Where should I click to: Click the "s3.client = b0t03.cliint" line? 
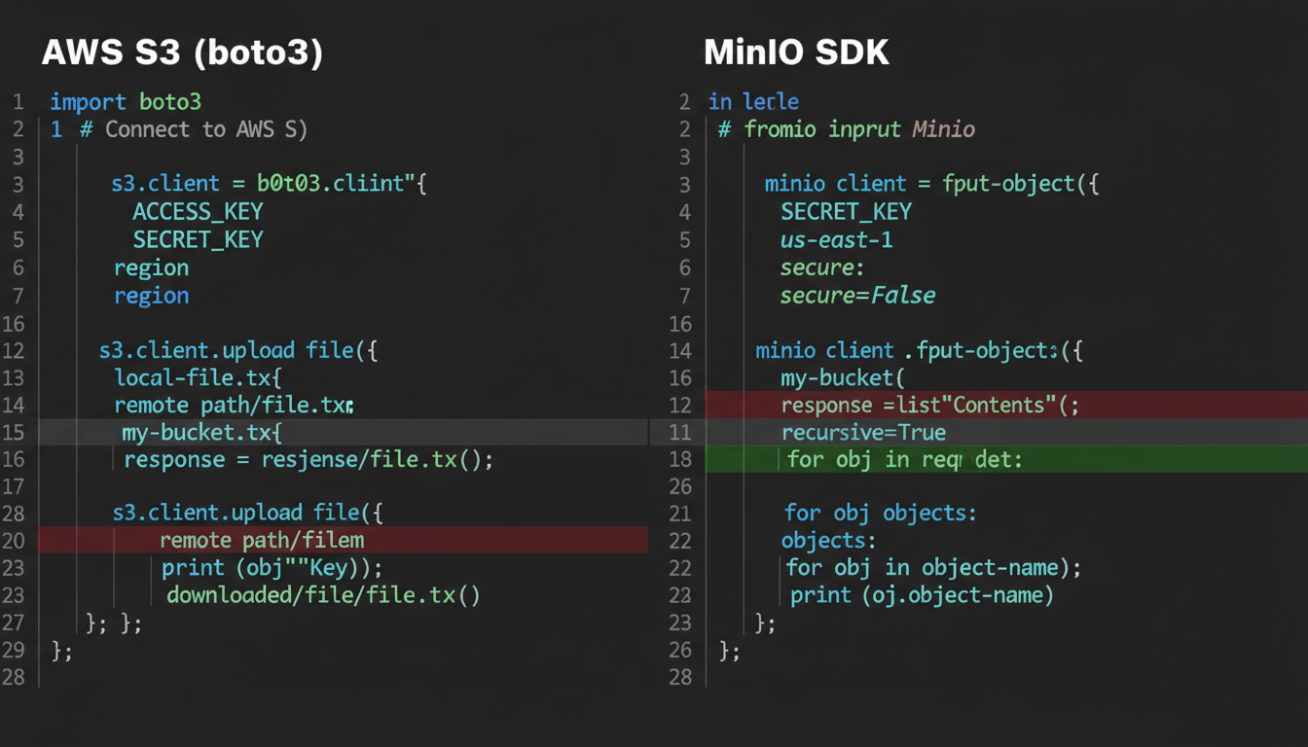(270, 184)
